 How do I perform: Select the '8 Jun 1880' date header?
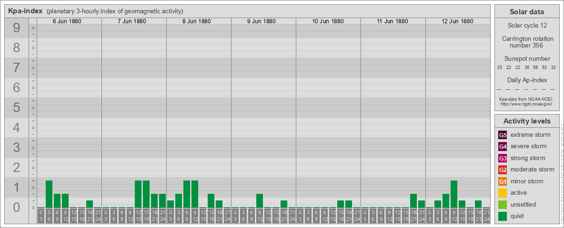click(x=196, y=21)
